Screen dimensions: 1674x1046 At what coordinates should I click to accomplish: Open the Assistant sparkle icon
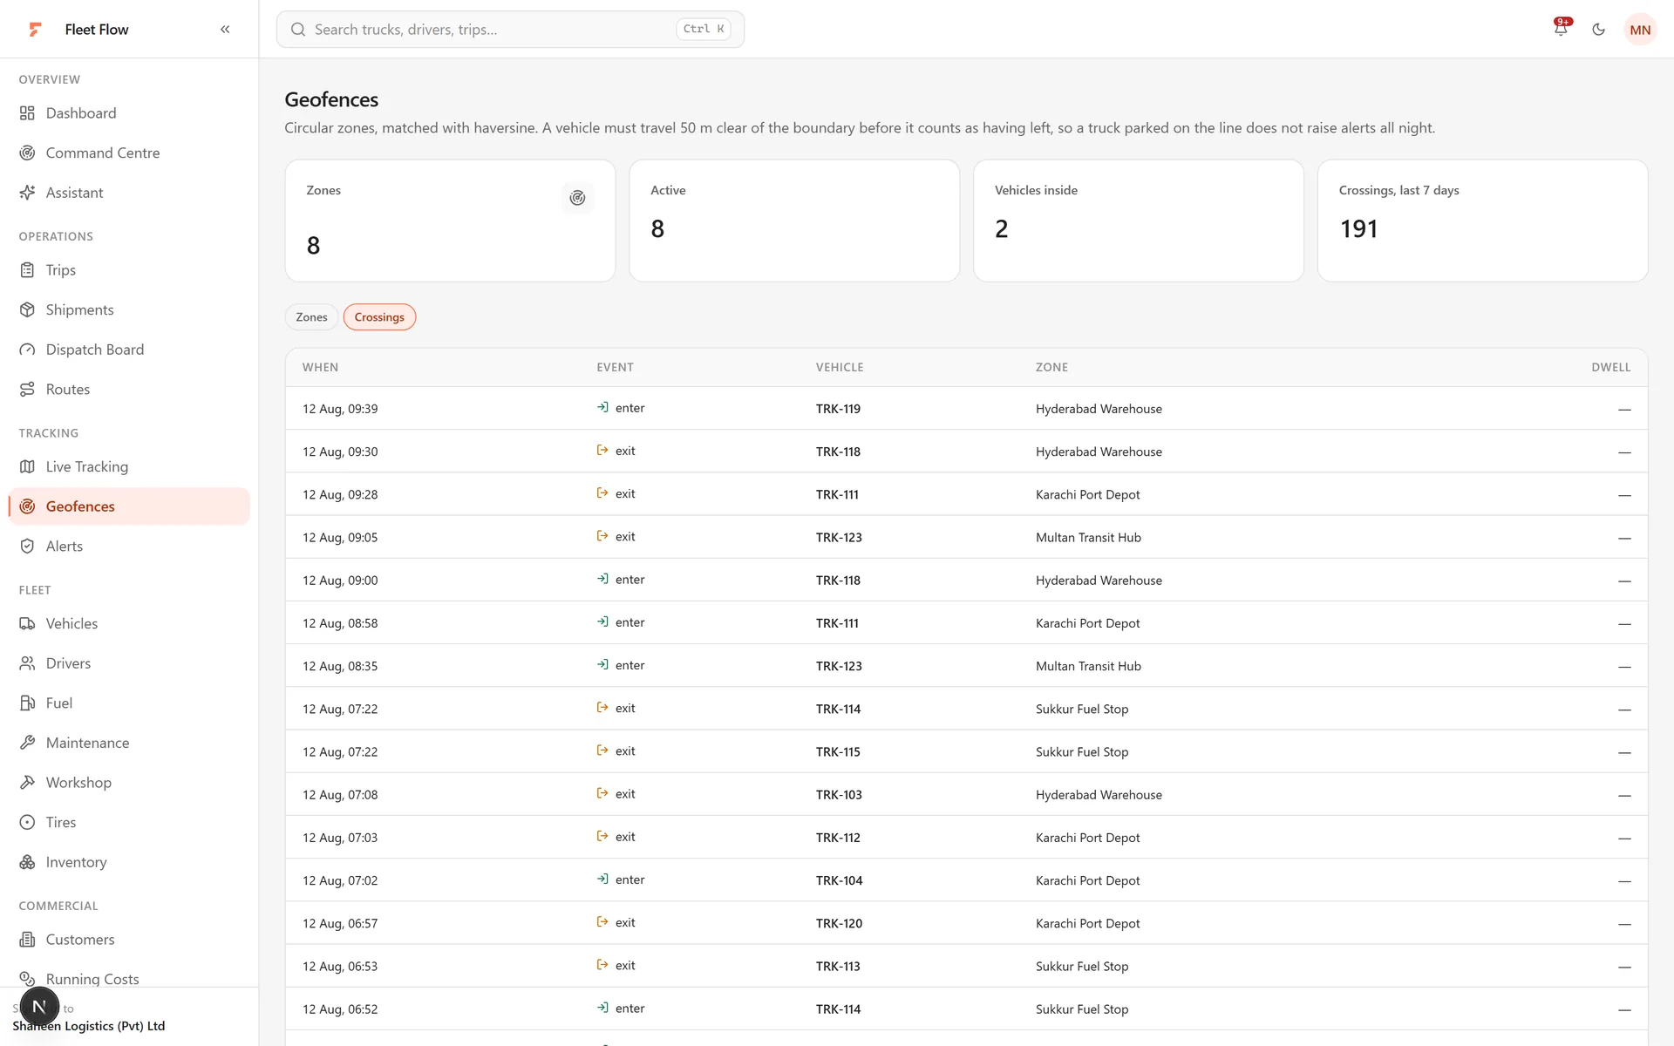[x=28, y=193]
